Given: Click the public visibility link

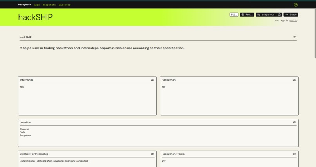Looking at the screenshot, I should click(293, 20).
